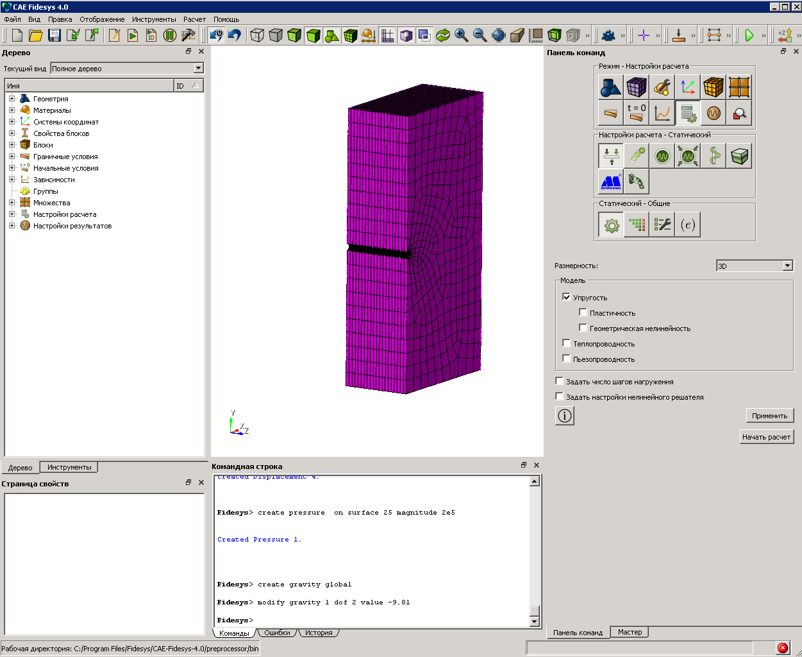Screen dimensions: 802x657
Task: Open the (e) expression settings icon
Action: [x=687, y=225]
